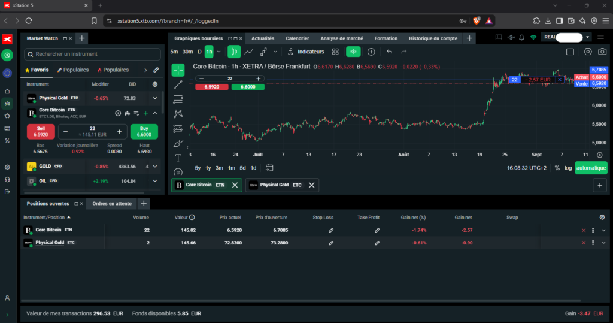Select the Text annotation tool
The width and height of the screenshot is (613, 323).
click(x=178, y=158)
